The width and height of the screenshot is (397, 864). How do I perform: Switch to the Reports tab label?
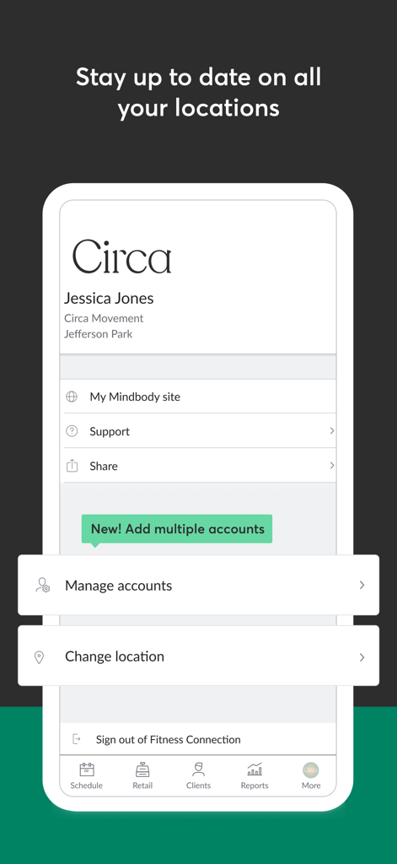click(x=255, y=786)
